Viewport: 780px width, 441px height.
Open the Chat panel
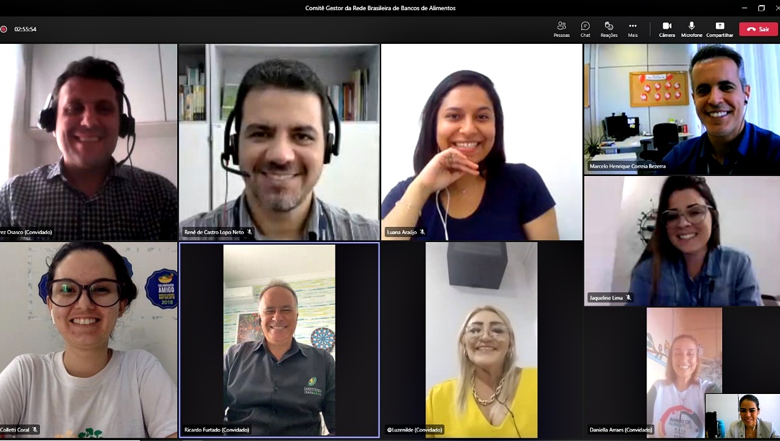coord(585,29)
